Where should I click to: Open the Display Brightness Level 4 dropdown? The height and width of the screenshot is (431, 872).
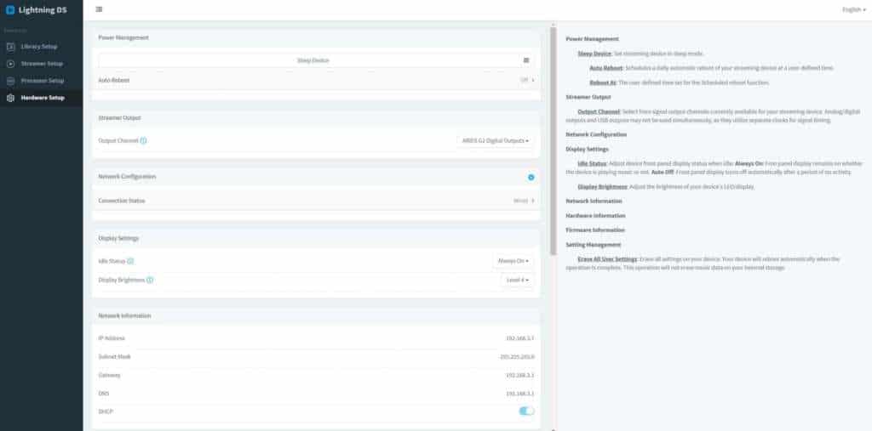[517, 280]
